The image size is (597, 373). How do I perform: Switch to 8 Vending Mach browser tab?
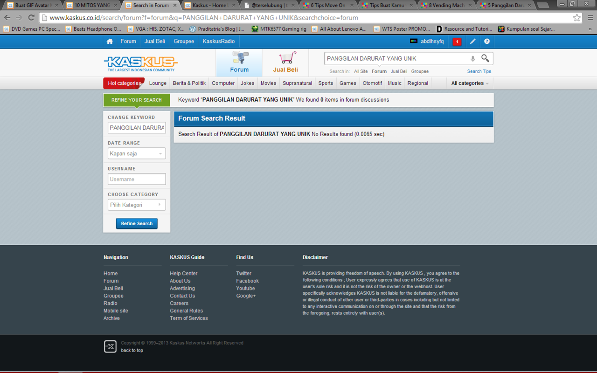pos(446,6)
